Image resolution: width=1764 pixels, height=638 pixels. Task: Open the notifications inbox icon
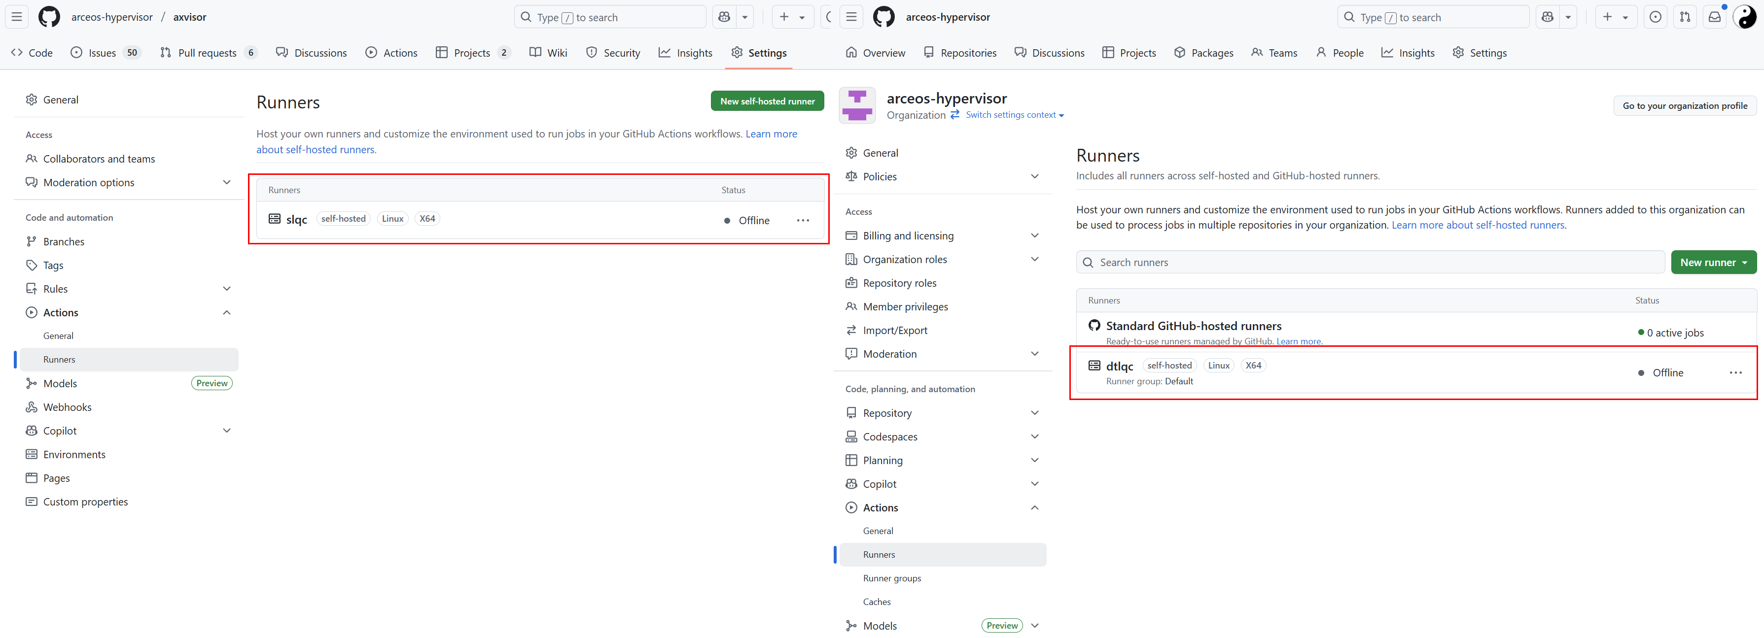point(1714,17)
